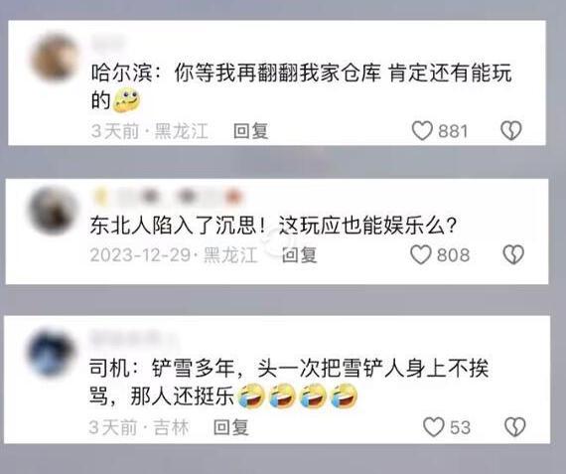Screen dimensions: 566x474
Task: Like the 司机 snow shovel comment
Action: click(x=433, y=427)
